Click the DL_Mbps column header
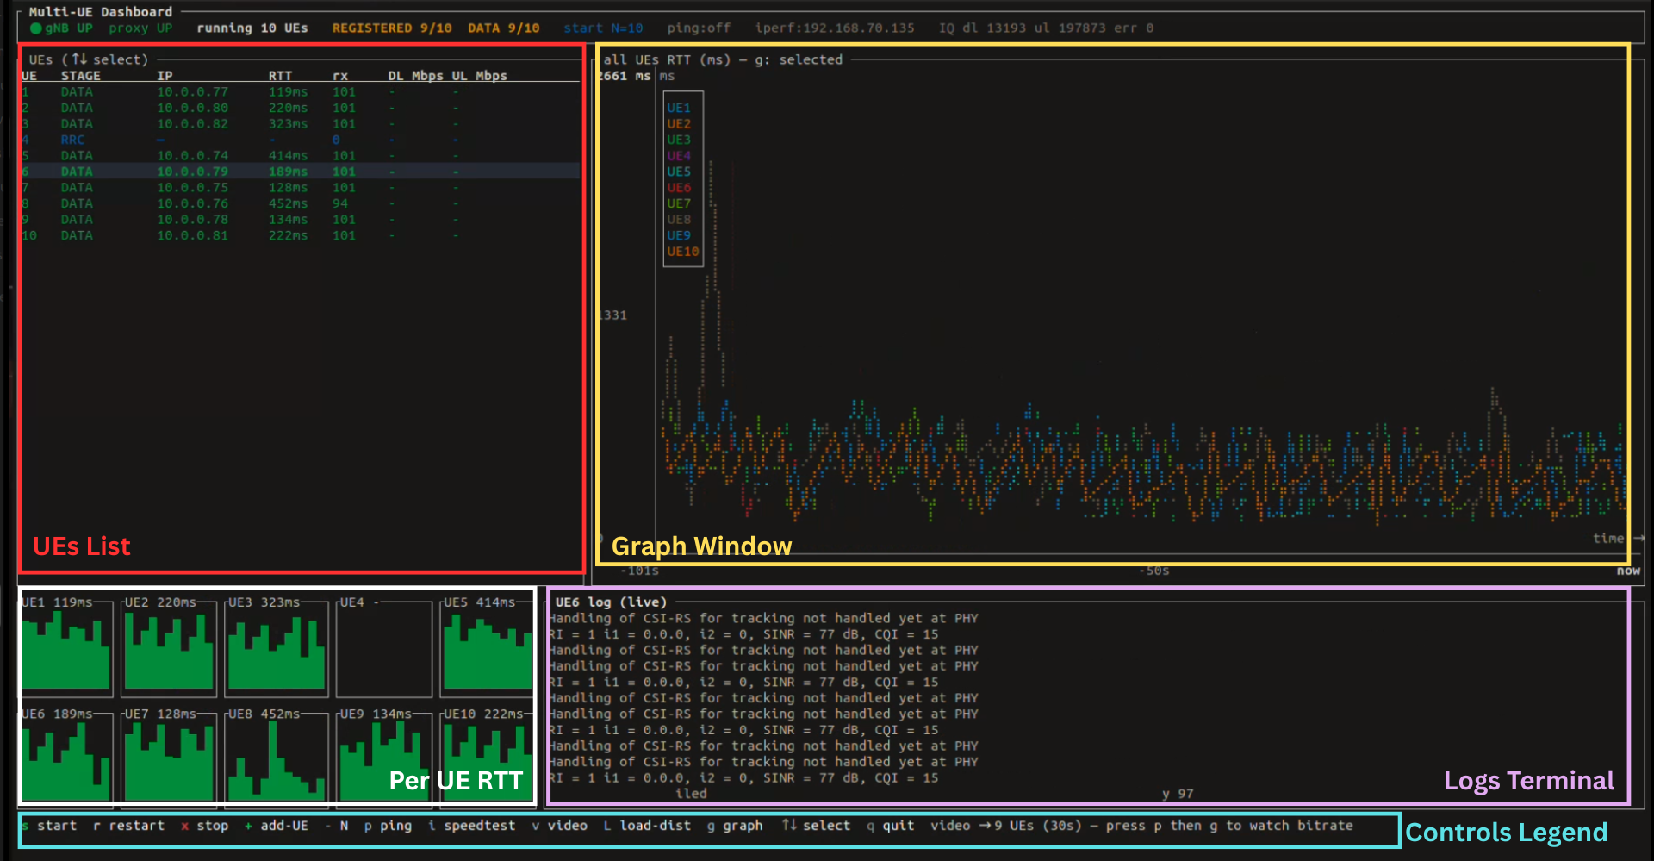 pos(415,76)
